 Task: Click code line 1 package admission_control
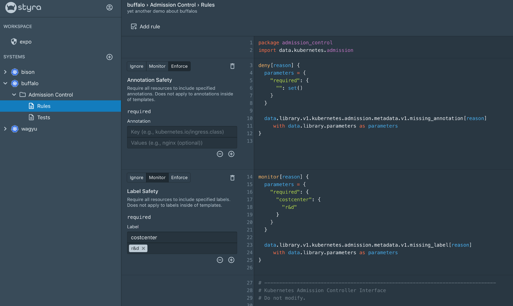click(x=295, y=43)
